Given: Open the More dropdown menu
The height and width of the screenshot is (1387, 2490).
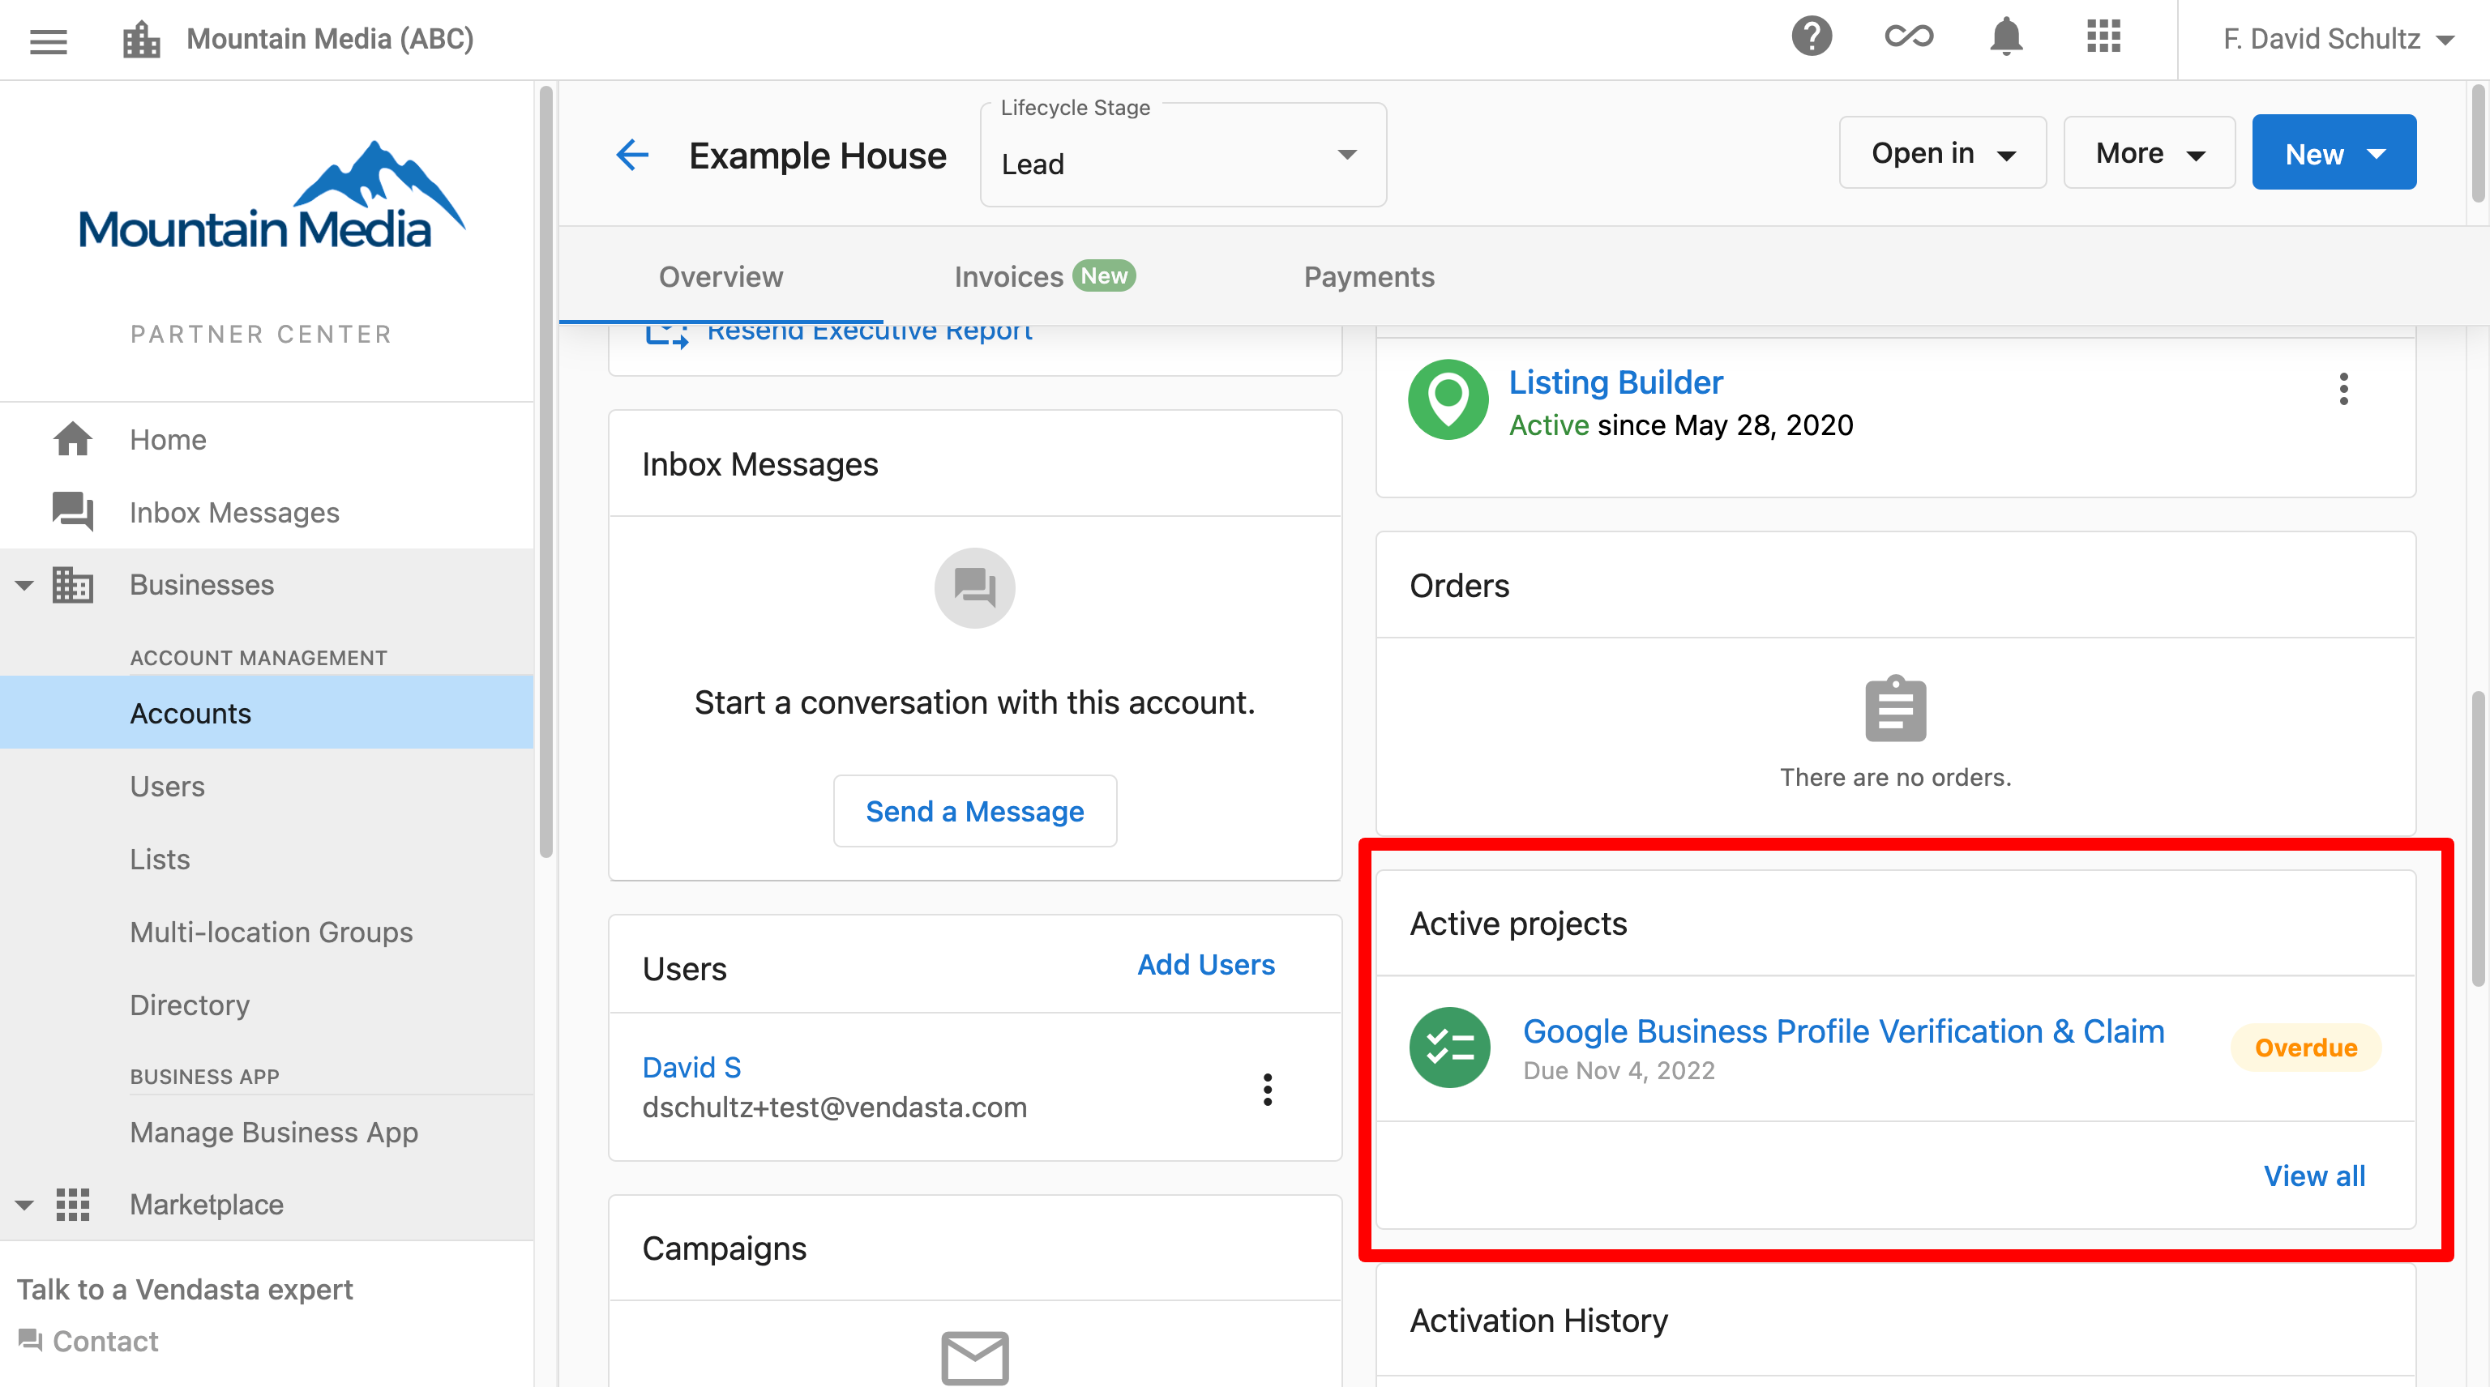Looking at the screenshot, I should click(x=2149, y=152).
